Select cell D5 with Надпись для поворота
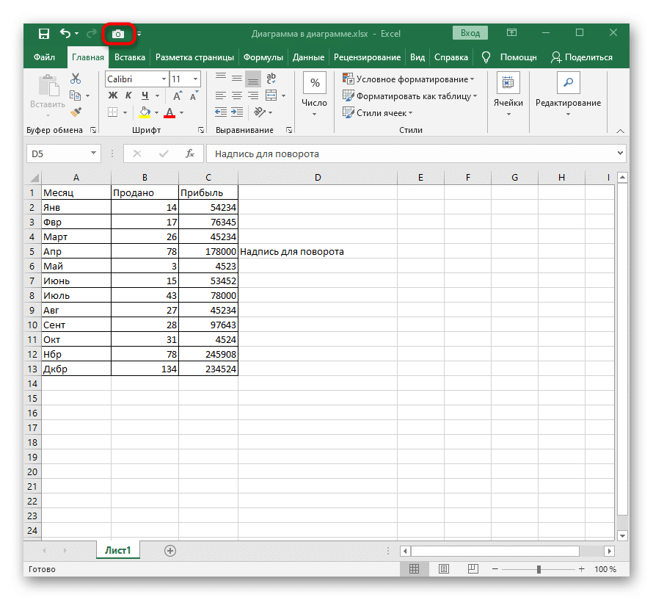Screen dimensions: 653x600 point(317,252)
